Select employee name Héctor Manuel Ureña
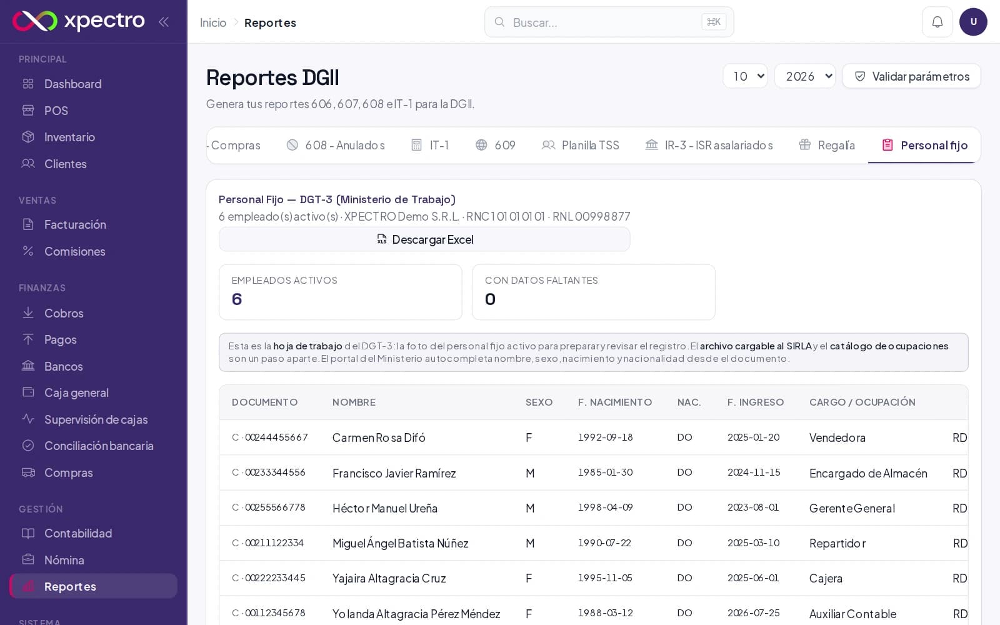1000x625 pixels. (x=385, y=508)
